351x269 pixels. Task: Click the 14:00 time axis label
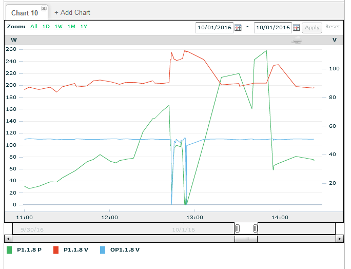click(280, 218)
